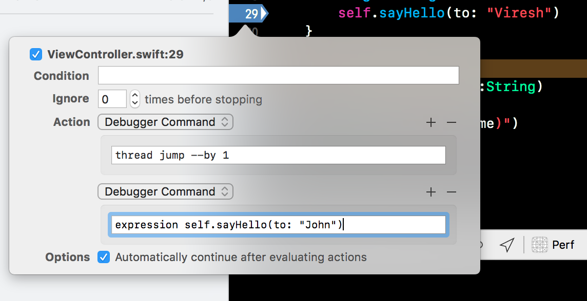Add action after the expression command
Viewport: 587px width, 301px height.
(x=431, y=192)
